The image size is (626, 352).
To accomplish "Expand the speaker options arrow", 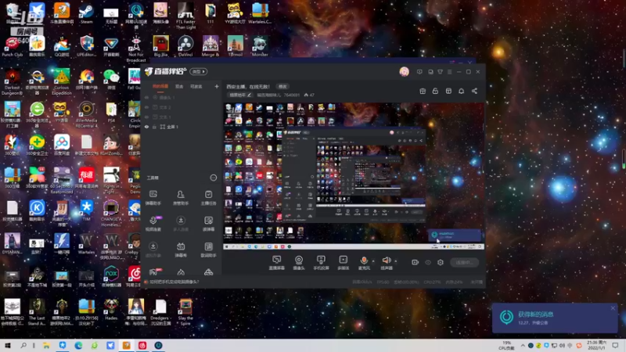I will coord(396,261).
